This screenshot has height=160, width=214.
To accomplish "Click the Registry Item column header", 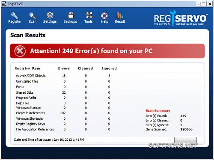I will click(x=27, y=68).
